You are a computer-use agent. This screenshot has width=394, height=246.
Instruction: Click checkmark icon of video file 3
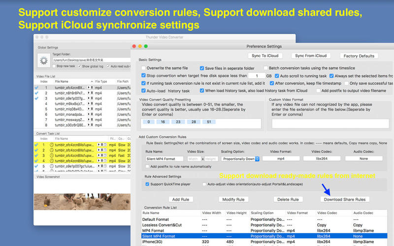[x=36, y=98]
